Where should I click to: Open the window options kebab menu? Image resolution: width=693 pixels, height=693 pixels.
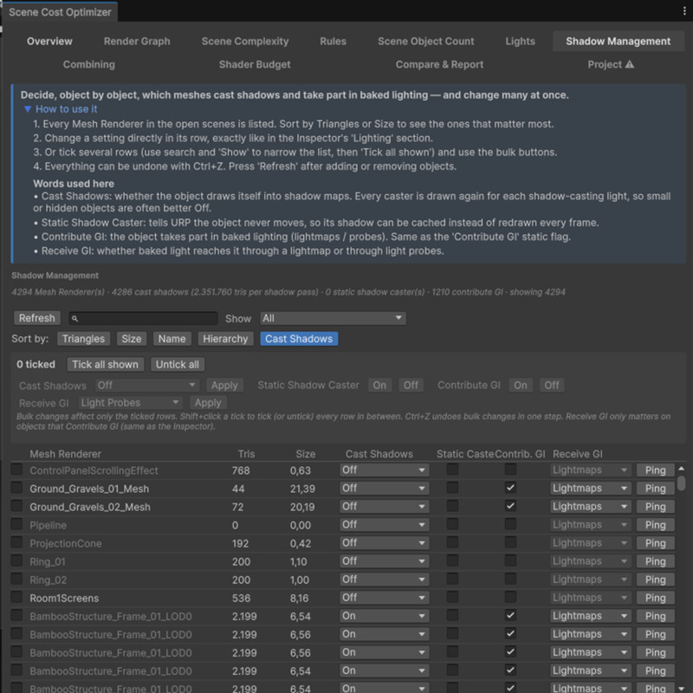tap(684, 11)
